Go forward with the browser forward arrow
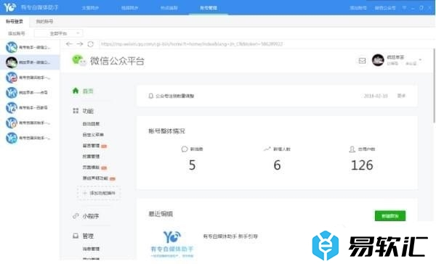The width and height of the screenshot is (436, 264). (x=80, y=44)
